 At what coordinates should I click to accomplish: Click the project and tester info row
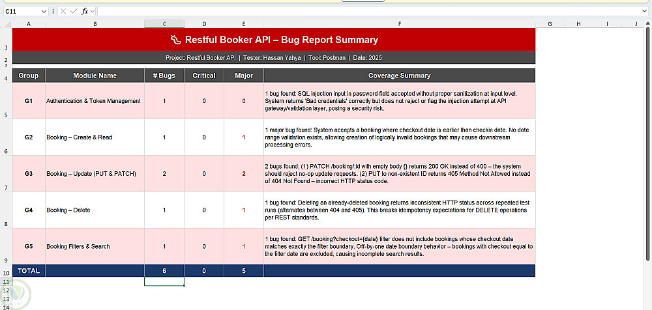274,58
